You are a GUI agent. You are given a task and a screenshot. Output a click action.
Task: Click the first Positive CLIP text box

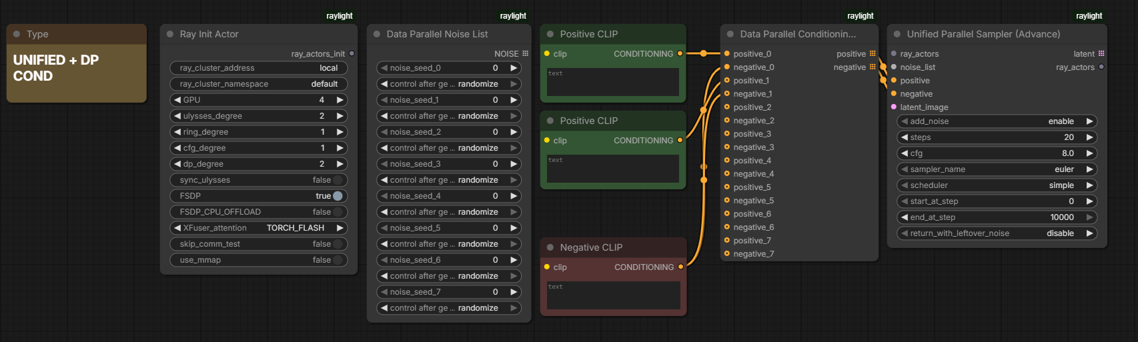point(613,82)
